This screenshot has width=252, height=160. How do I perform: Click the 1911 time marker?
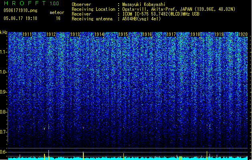click(x=27, y=34)
